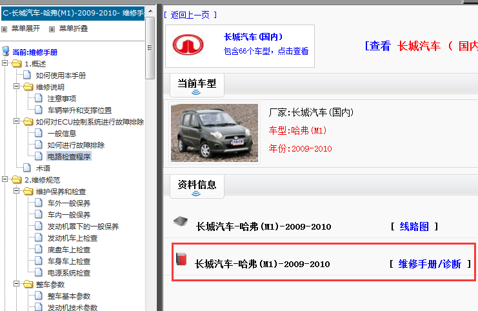This screenshot has width=478, height=311.
Task: Open the 长城汽车 (国内) brand link
Action: click(x=254, y=37)
